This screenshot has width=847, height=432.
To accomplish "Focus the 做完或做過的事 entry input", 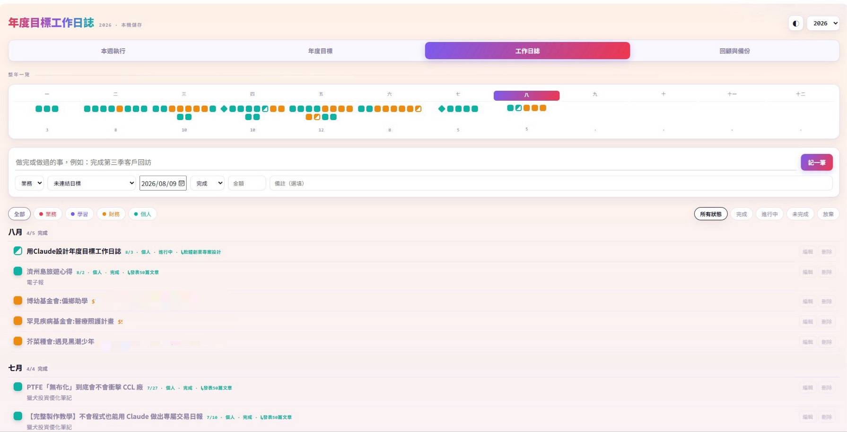I will click(406, 162).
